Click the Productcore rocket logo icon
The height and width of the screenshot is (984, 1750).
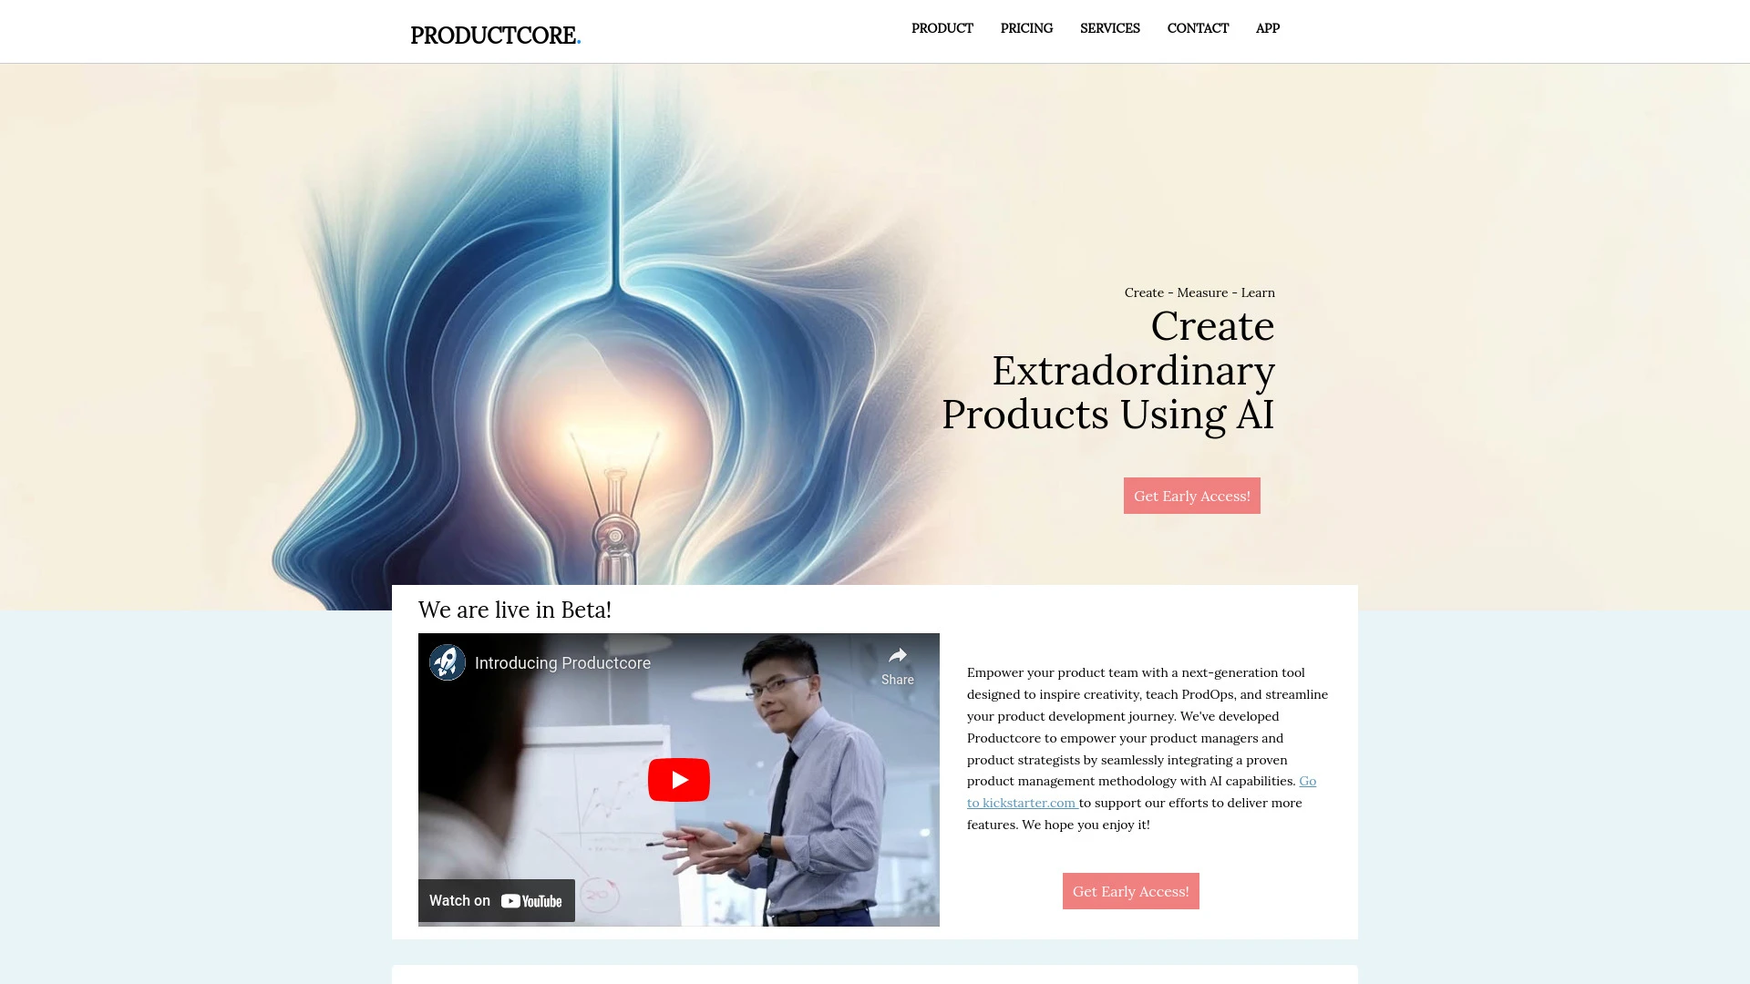pyautogui.click(x=446, y=662)
